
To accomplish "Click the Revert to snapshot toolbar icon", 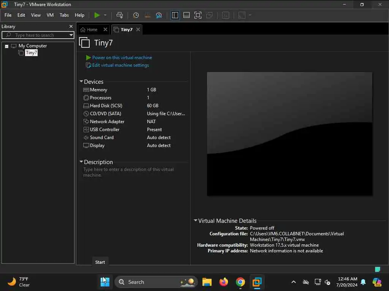I will [147, 15].
